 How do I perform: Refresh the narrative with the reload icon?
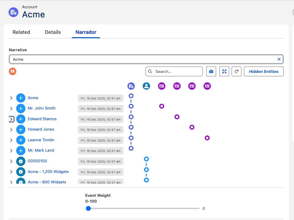237,71
